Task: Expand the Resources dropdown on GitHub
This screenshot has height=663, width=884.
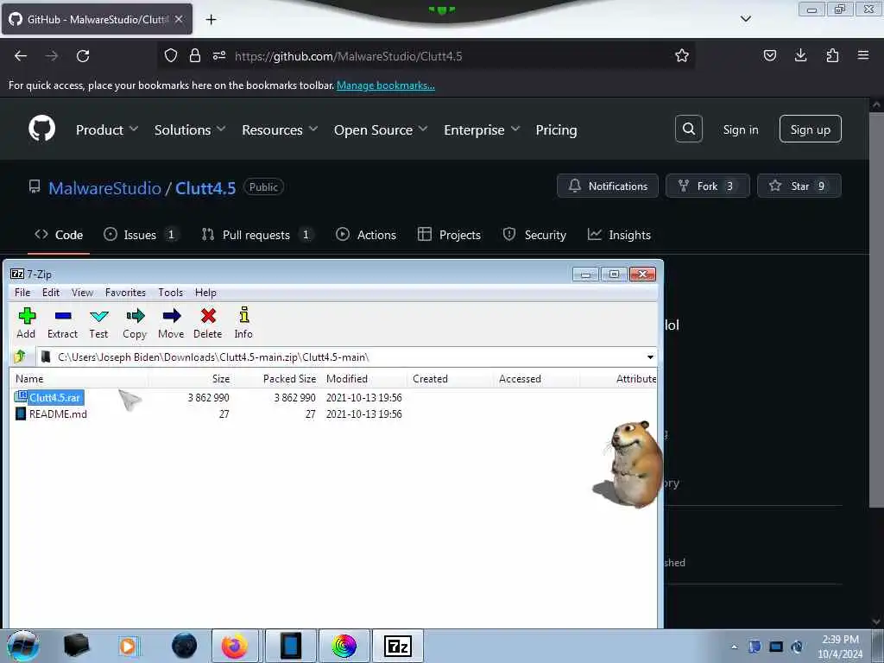Action: coord(280,129)
